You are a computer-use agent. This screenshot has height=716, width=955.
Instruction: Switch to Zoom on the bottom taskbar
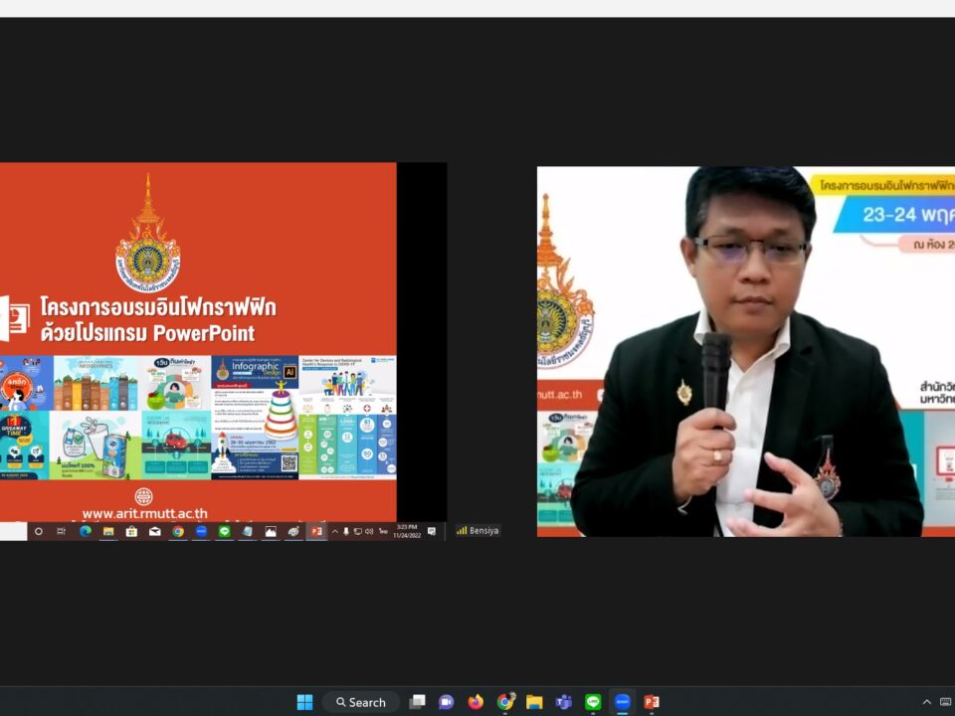click(622, 702)
